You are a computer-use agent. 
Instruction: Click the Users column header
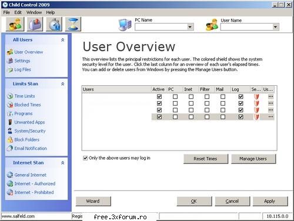pyautogui.click(x=116, y=89)
